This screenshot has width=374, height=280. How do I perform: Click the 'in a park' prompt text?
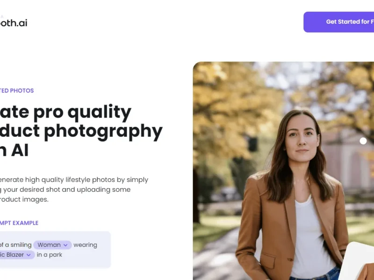point(50,255)
